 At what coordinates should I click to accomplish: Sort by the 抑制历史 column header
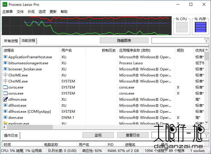pyautogui.click(x=102, y=50)
